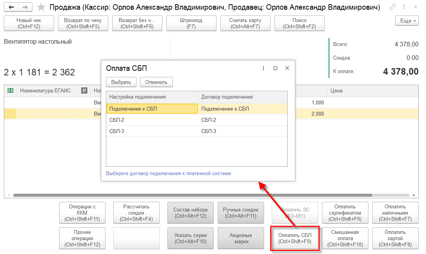Click the Договор подключения column header
The width and height of the screenshot is (426, 254).
pos(243,97)
